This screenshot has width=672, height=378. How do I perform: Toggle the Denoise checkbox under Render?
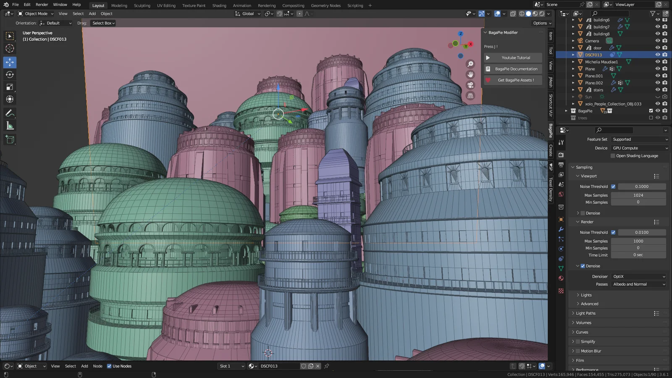click(583, 266)
